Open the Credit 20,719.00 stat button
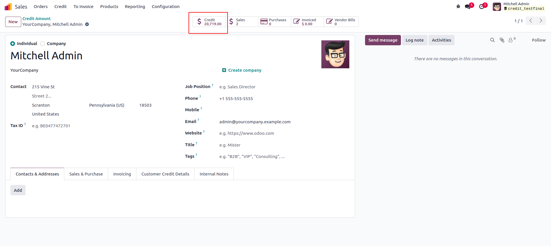Image resolution: width=551 pixels, height=246 pixels. point(209,22)
